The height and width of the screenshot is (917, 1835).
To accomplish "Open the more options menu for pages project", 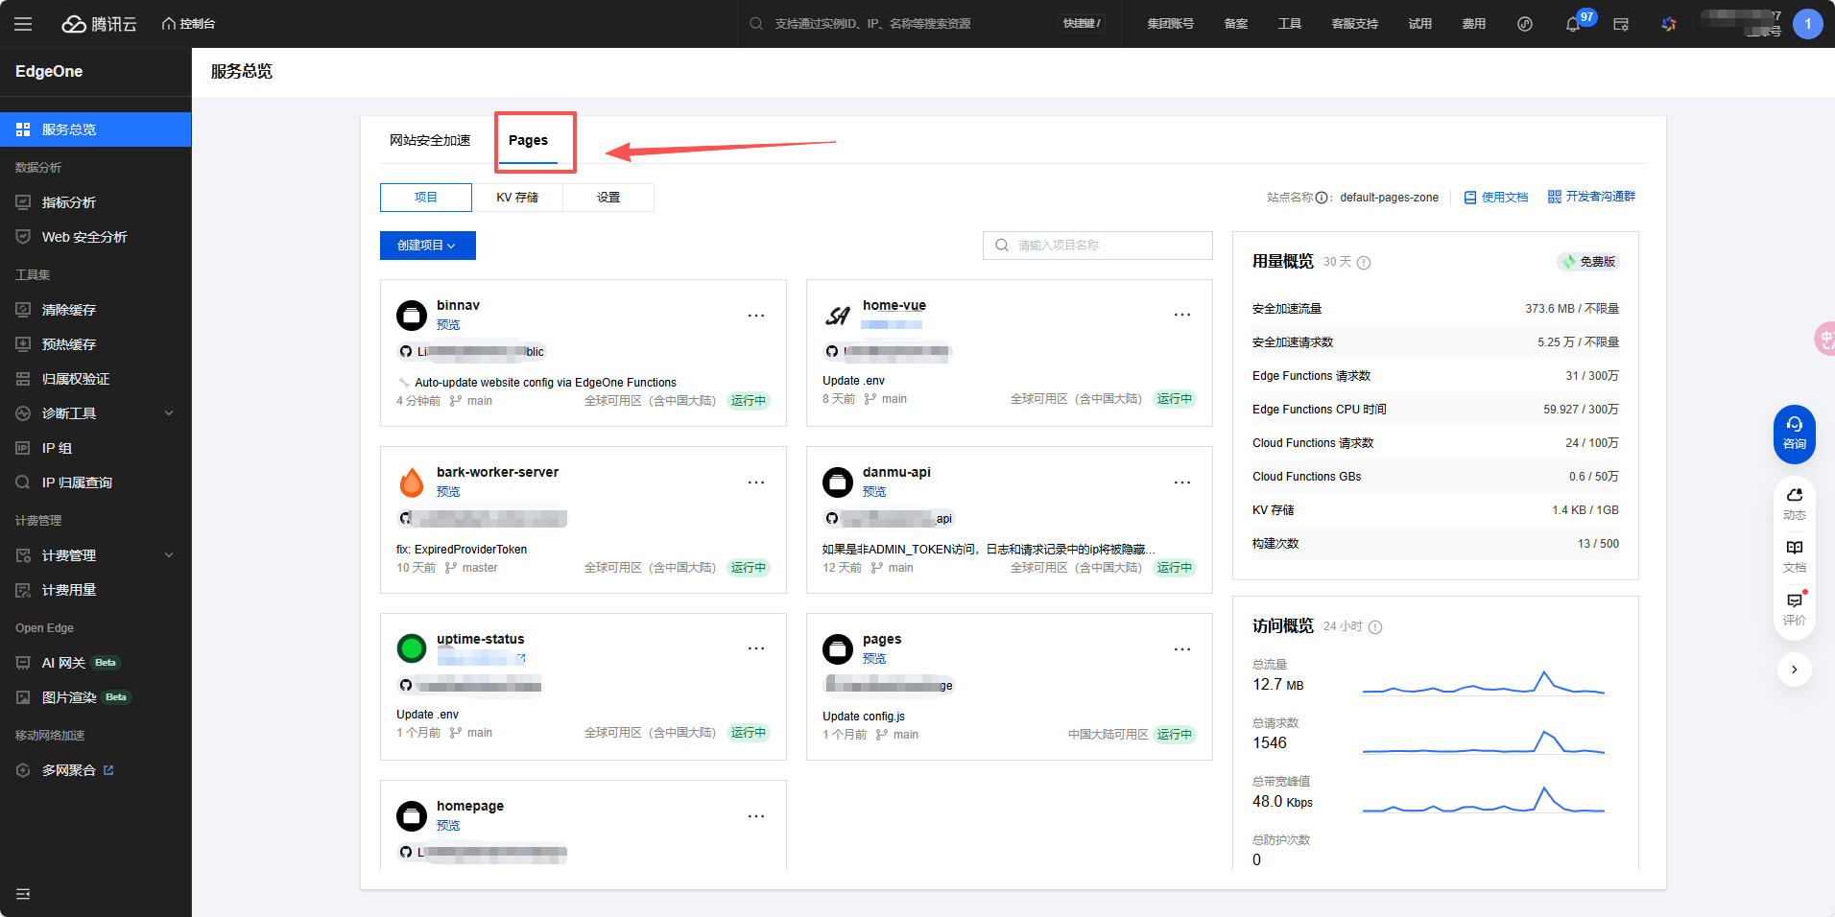I will pyautogui.click(x=1182, y=649).
